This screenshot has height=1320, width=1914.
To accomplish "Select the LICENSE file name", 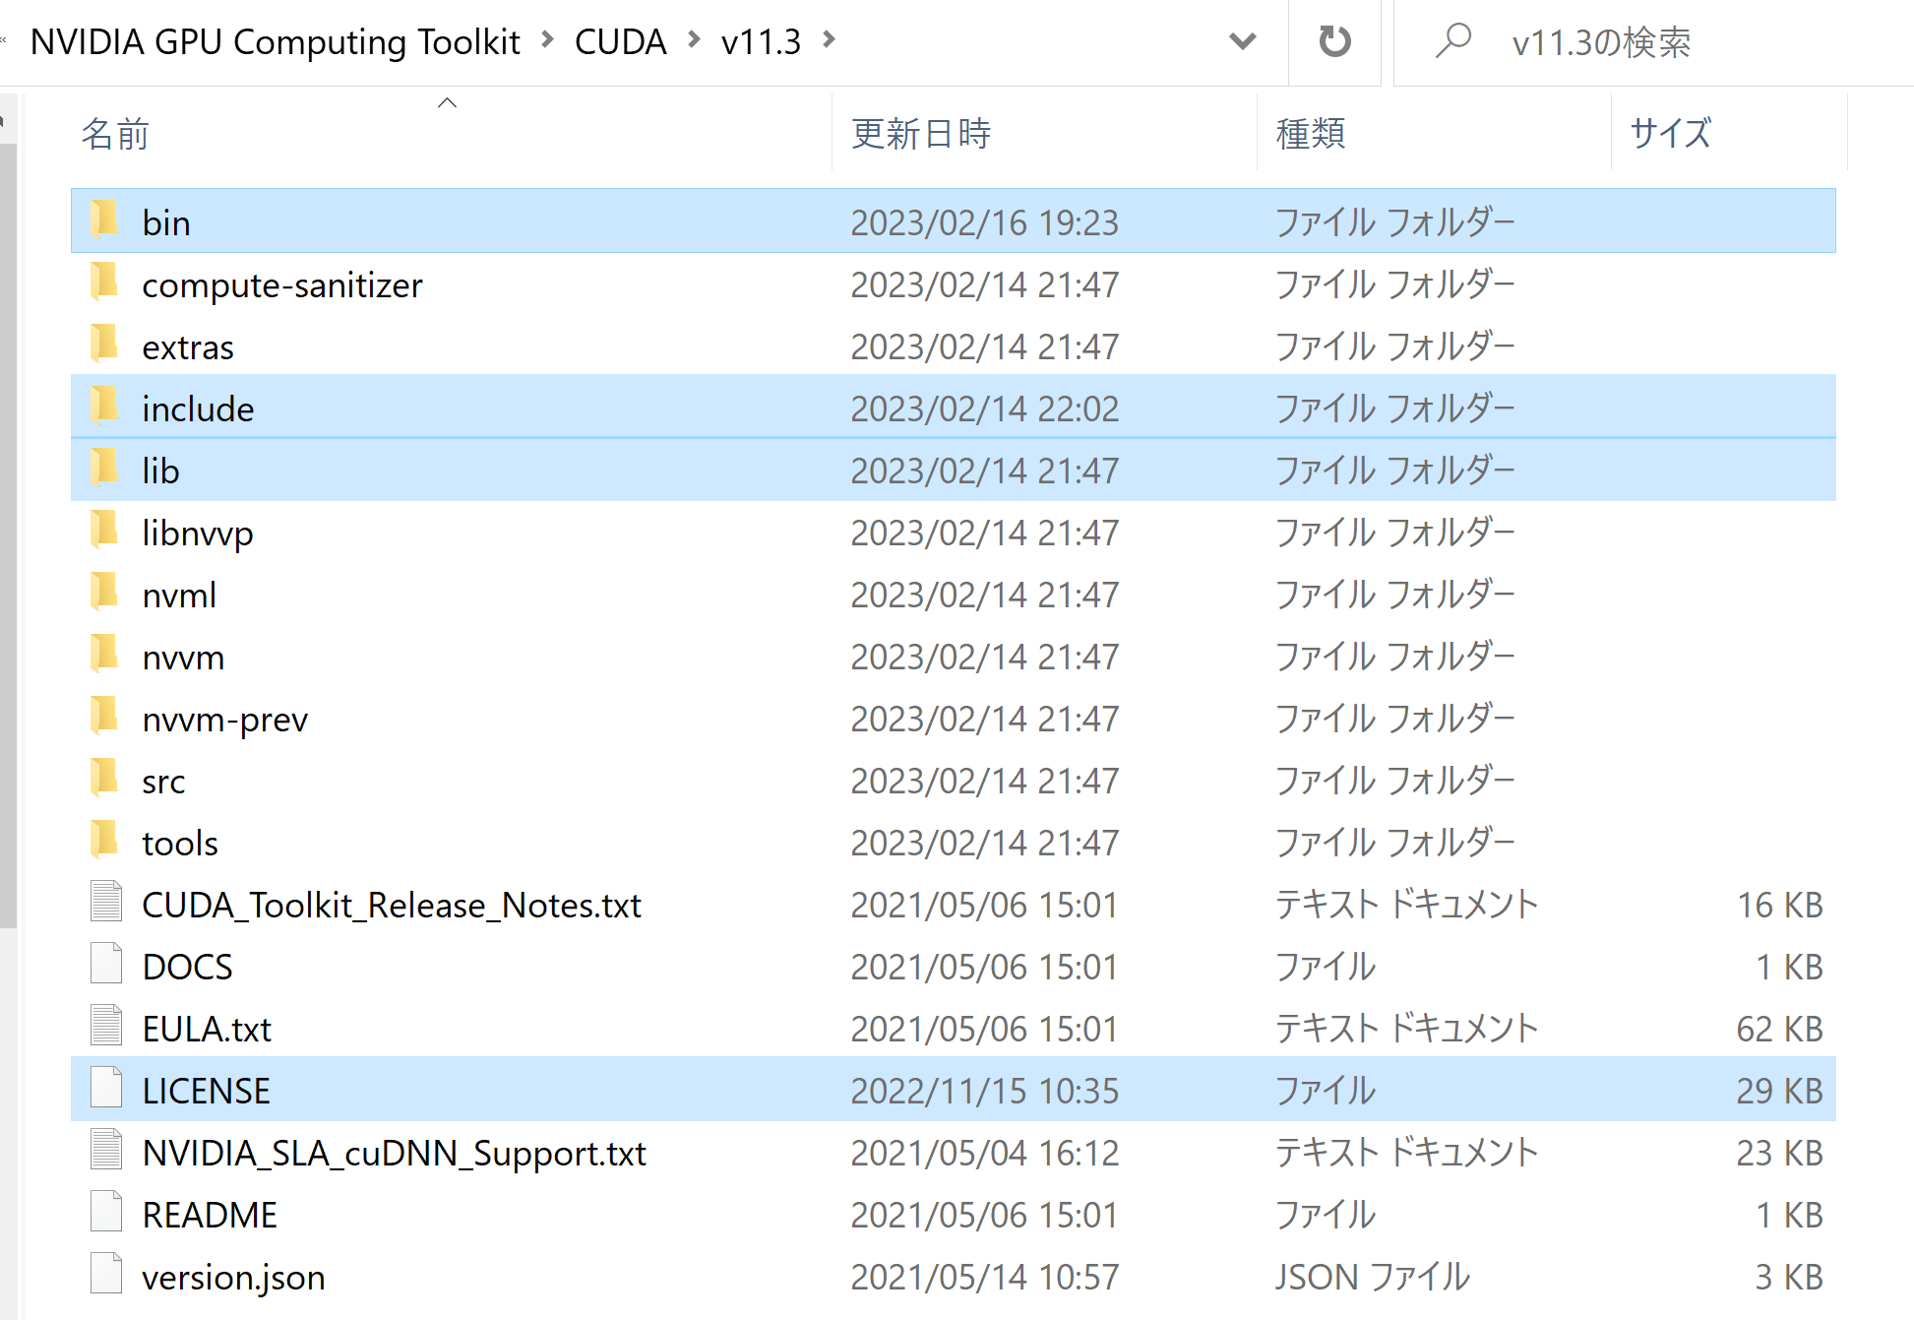I will (x=206, y=1092).
